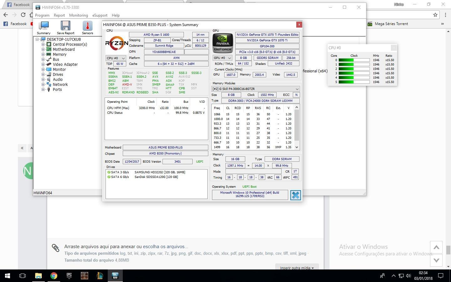
Task: Select the Bus tree item
Action: (56, 60)
